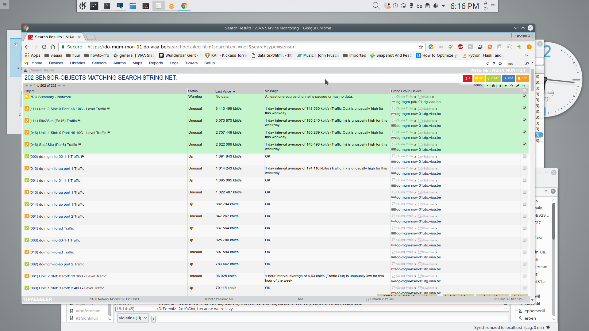The height and width of the screenshot is (331, 589).
Task: Open the (013) dg-mgm-ilo-aa port 1 Traffic link
Action: click(57, 169)
